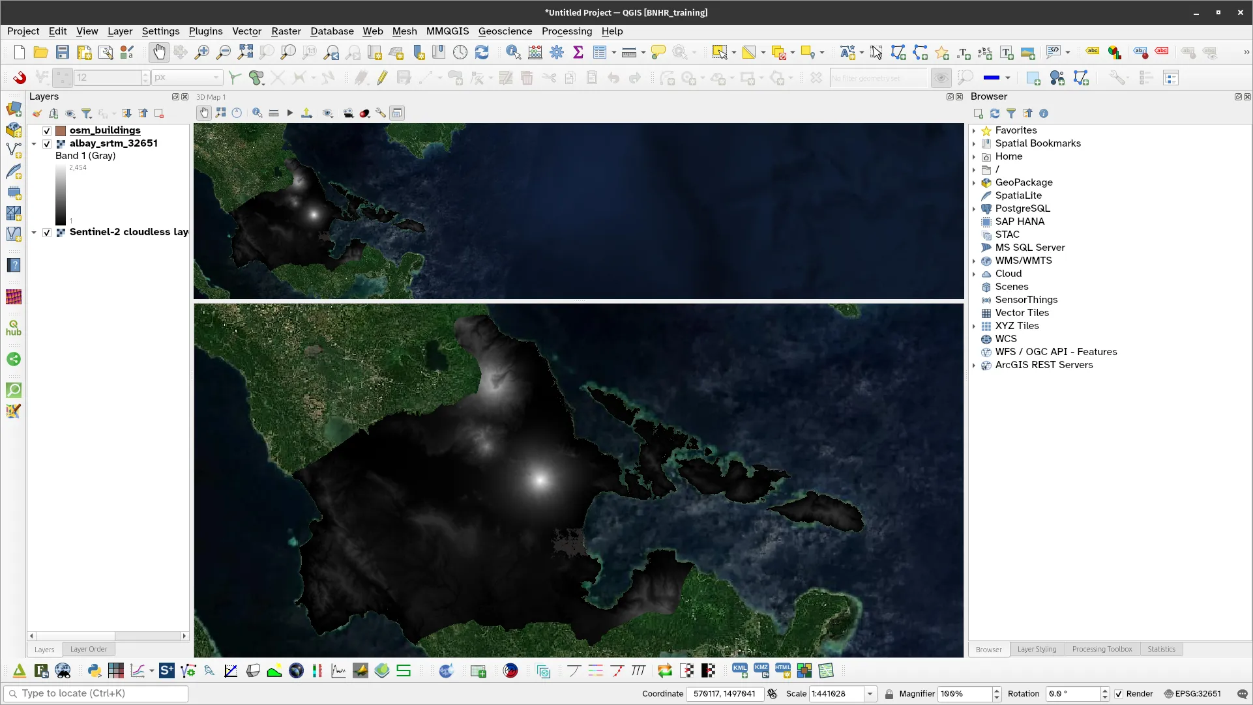This screenshot has width=1253, height=705.
Task: Open the Raster menu
Action: (x=286, y=31)
